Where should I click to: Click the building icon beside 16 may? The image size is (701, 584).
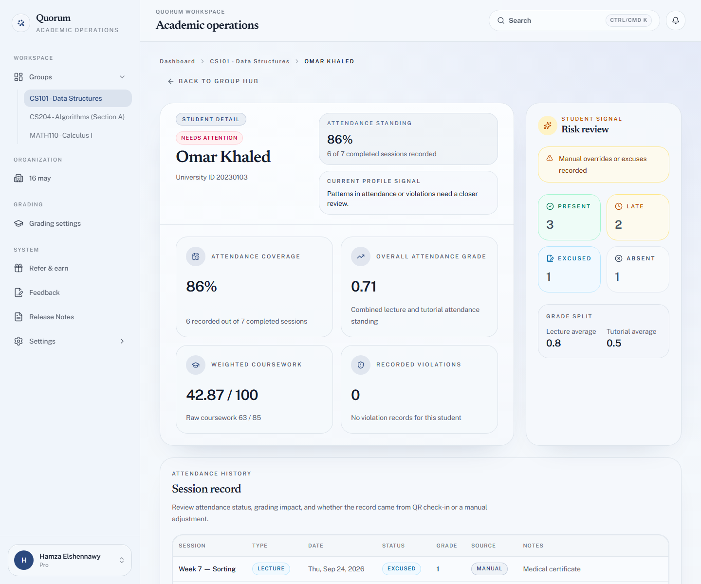click(x=18, y=178)
